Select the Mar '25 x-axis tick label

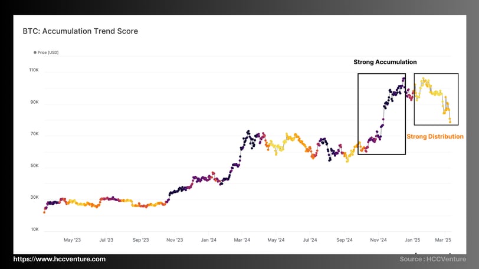point(445,240)
